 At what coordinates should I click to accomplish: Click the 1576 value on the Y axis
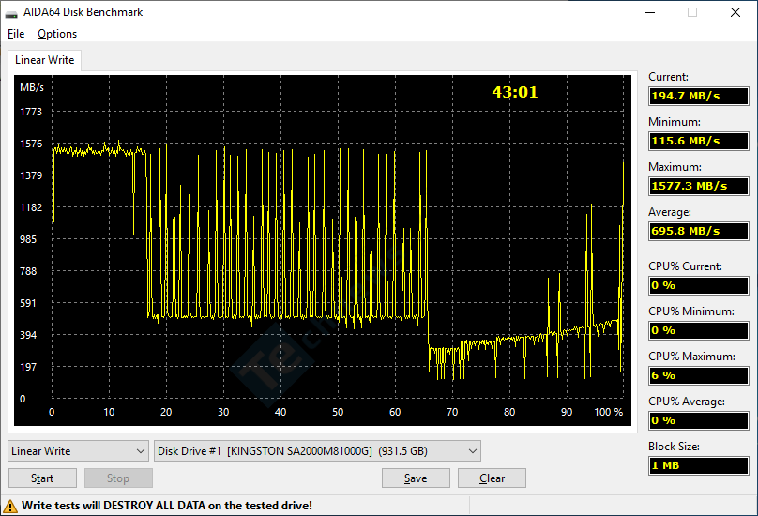click(x=31, y=144)
